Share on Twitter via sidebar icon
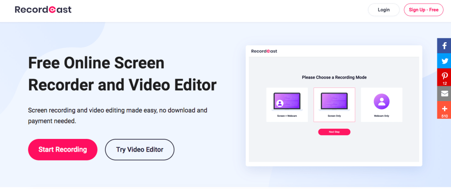Image resolution: width=451 pixels, height=189 pixels. [444, 61]
